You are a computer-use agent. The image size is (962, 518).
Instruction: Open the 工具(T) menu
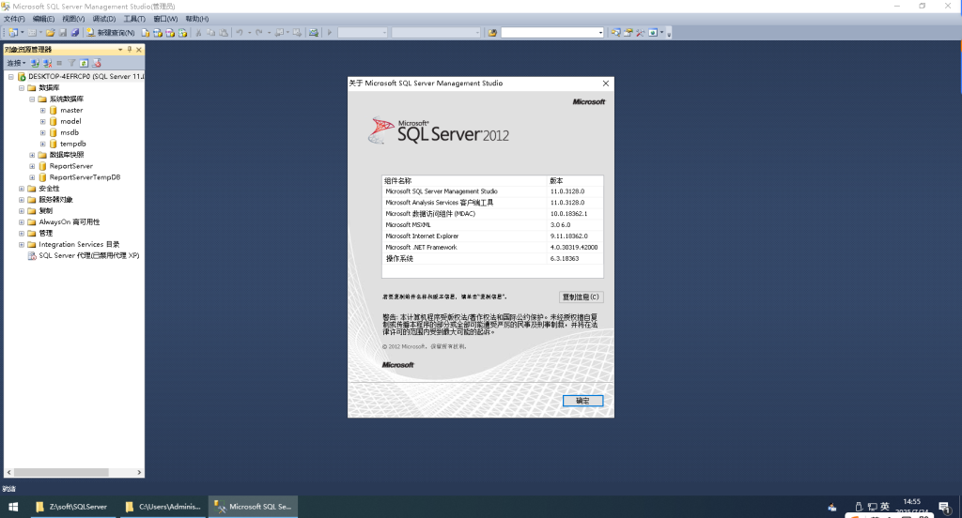[x=134, y=19]
